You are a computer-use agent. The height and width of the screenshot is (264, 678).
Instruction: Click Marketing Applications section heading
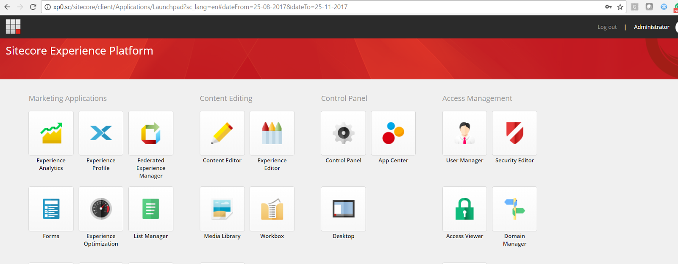(x=68, y=98)
